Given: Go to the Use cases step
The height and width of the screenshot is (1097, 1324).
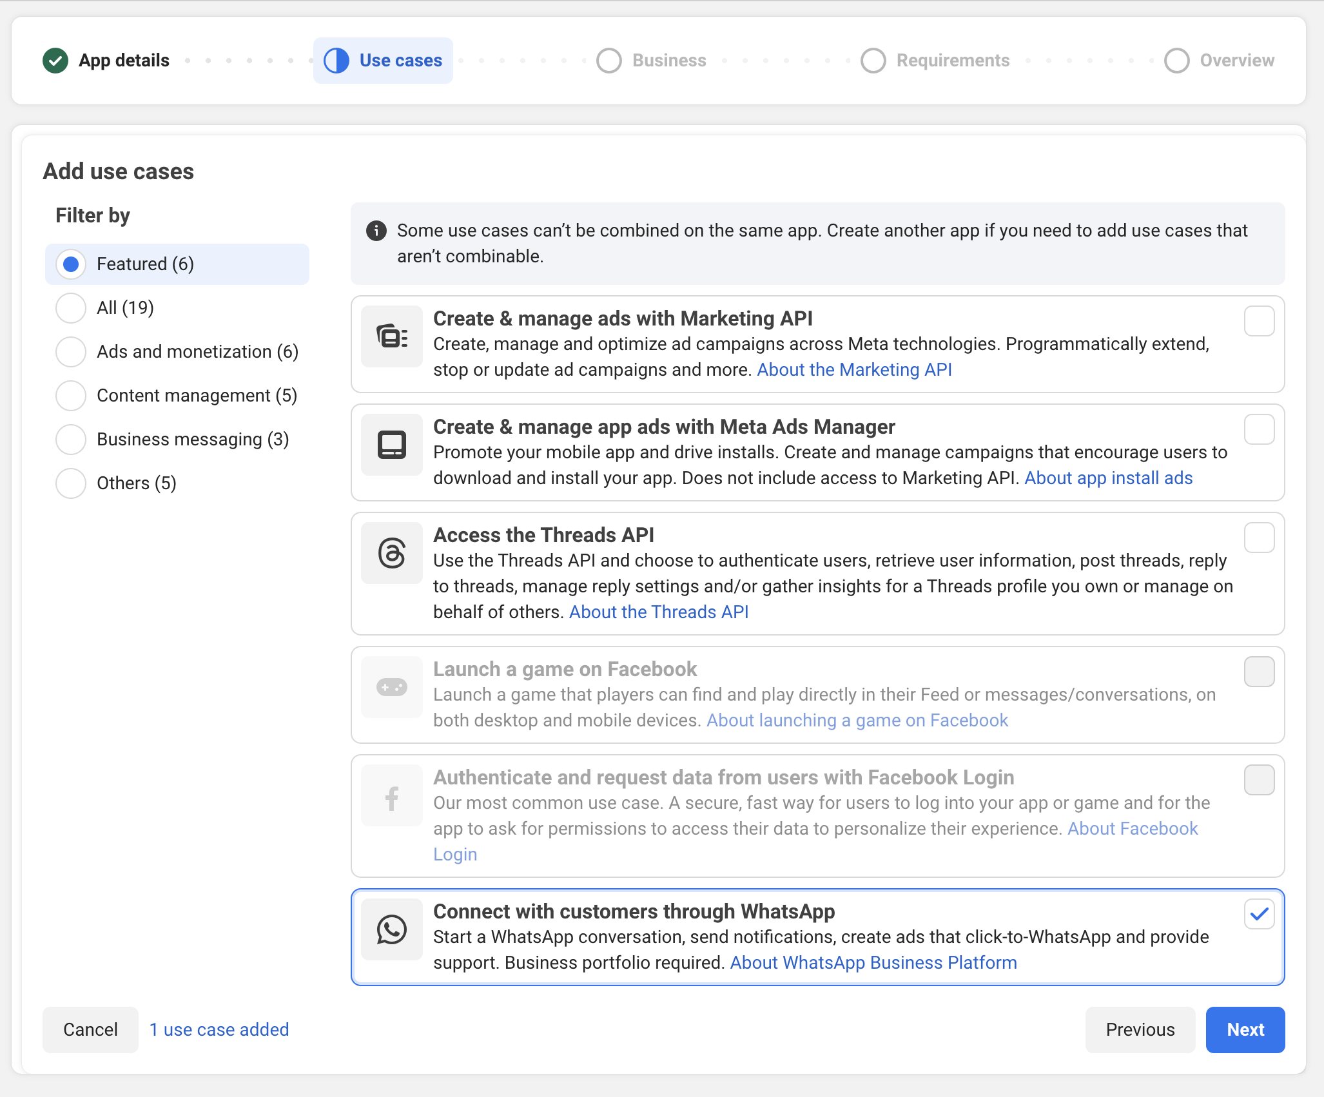Looking at the screenshot, I should (x=383, y=61).
